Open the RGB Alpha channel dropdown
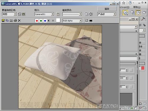The image size is (148, 111). 72,21
